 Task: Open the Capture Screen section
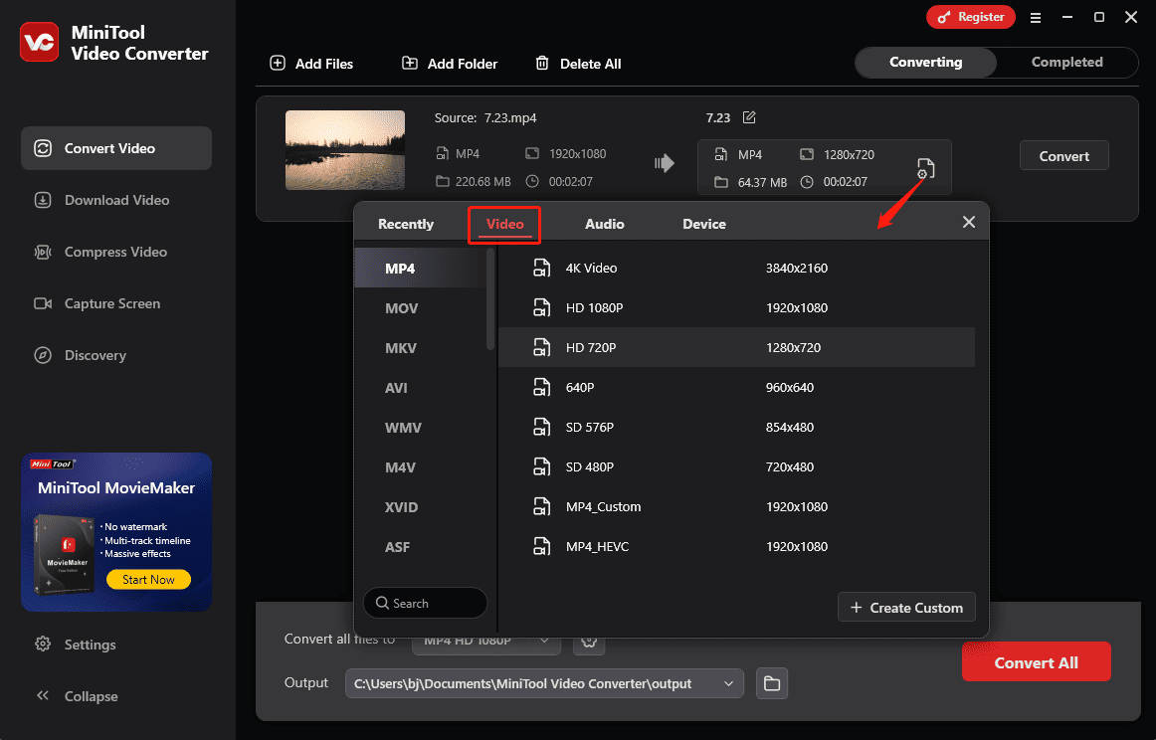(x=116, y=303)
